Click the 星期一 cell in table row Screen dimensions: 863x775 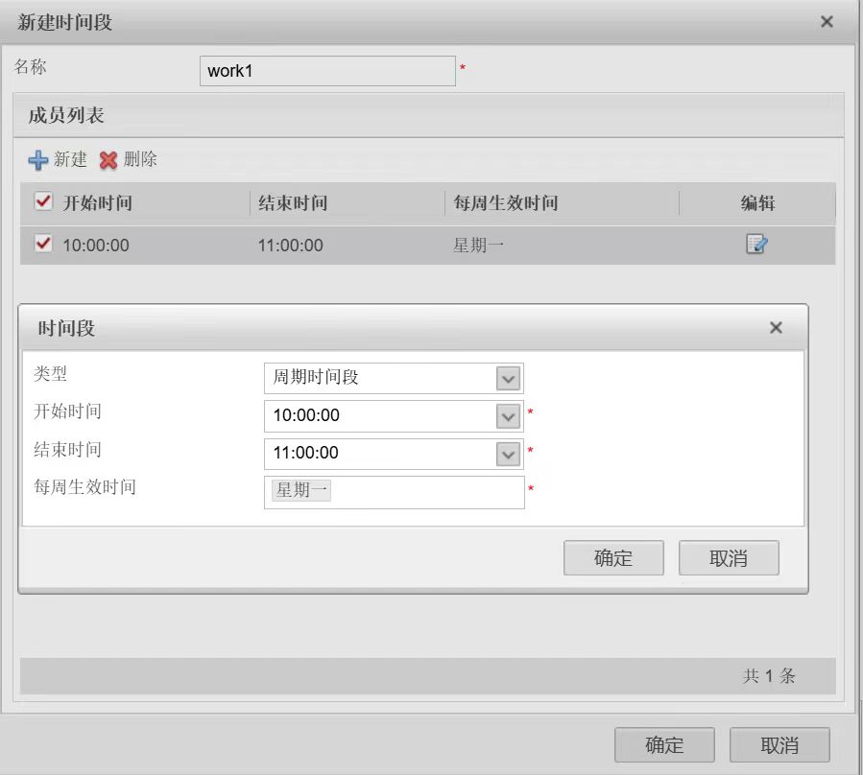[478, 246]
